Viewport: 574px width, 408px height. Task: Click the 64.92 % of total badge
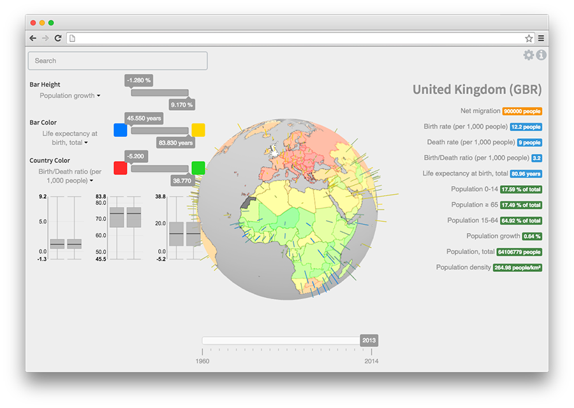coord(521,221)
